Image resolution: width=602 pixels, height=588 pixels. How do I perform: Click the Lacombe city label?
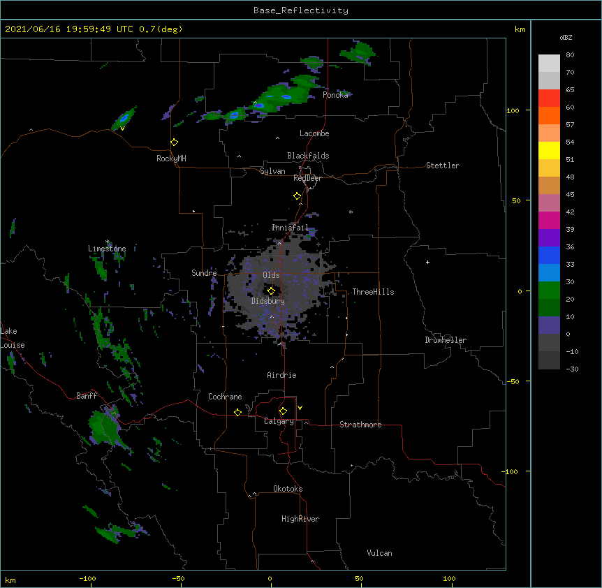pyautogui.click(x=314, y=133)
